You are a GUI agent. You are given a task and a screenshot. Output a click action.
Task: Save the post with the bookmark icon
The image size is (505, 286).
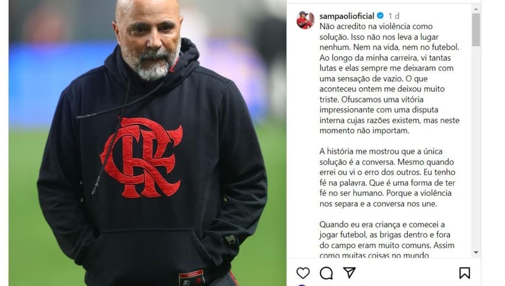[x=465, y=273]
